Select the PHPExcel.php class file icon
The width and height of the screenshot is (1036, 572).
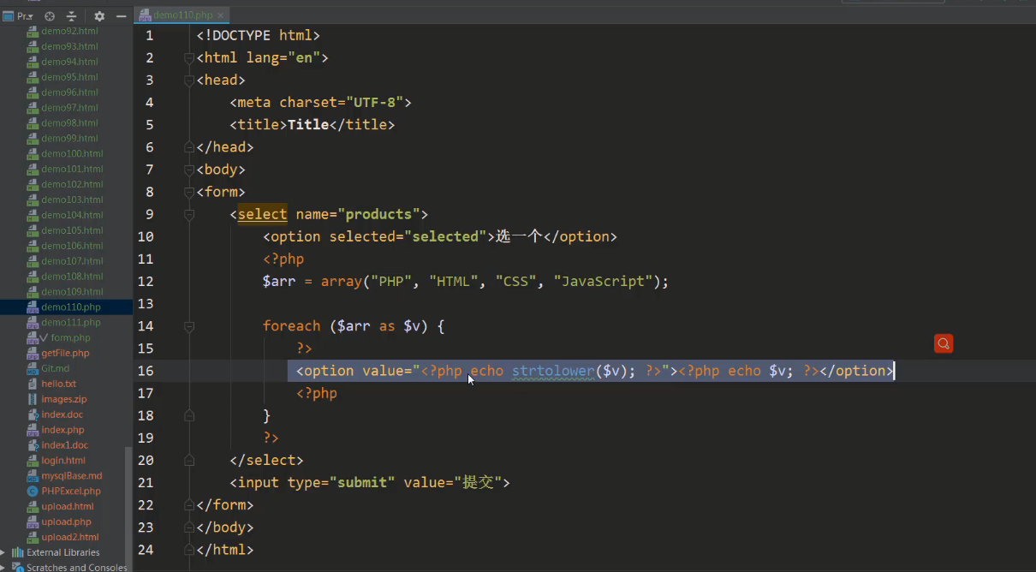pos(33,492)
